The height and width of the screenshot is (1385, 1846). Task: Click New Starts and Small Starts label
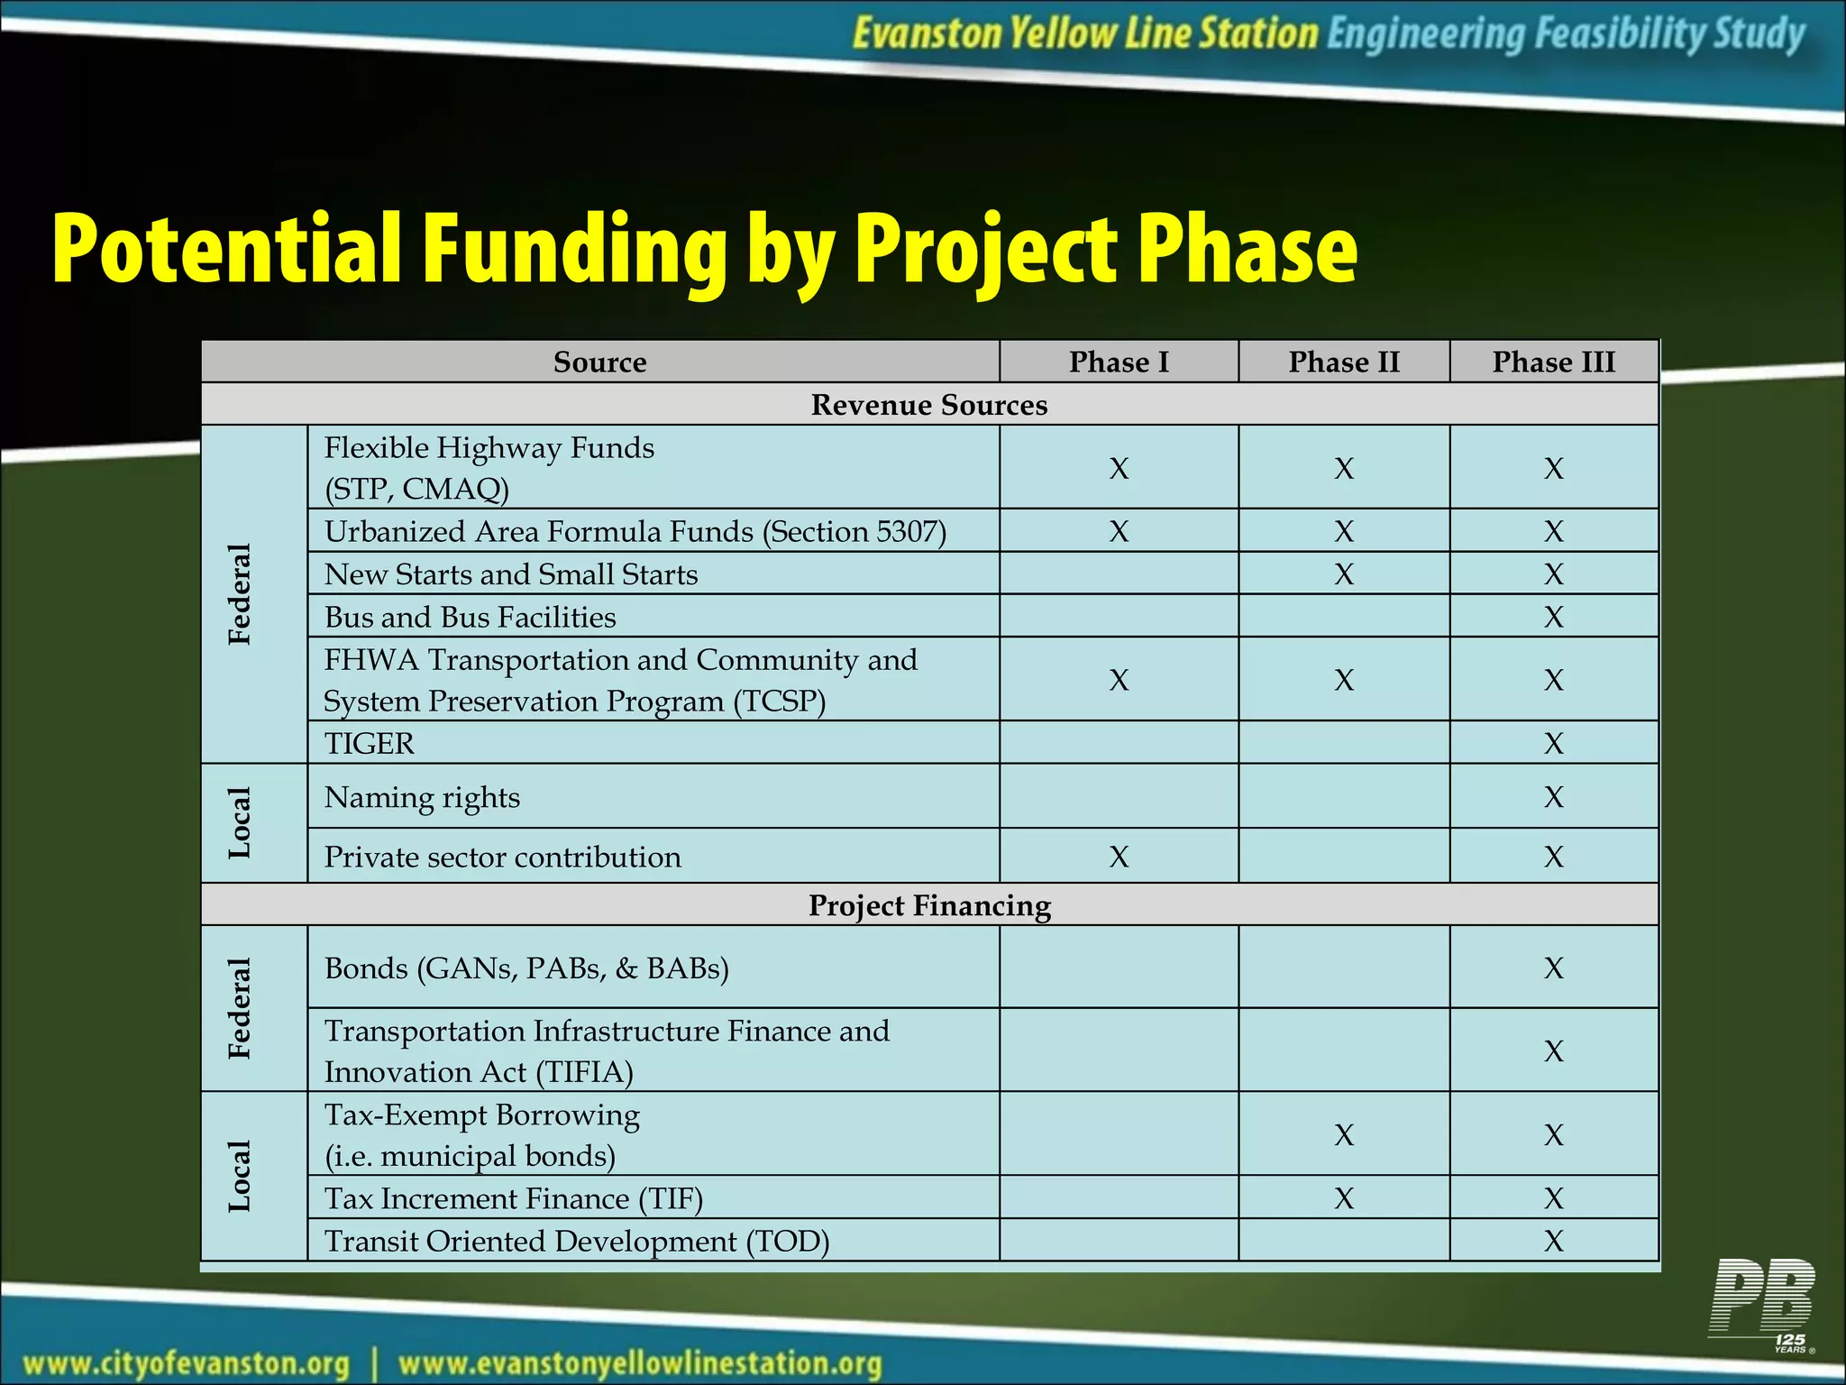pyautogui.click(x=511, y=574)
